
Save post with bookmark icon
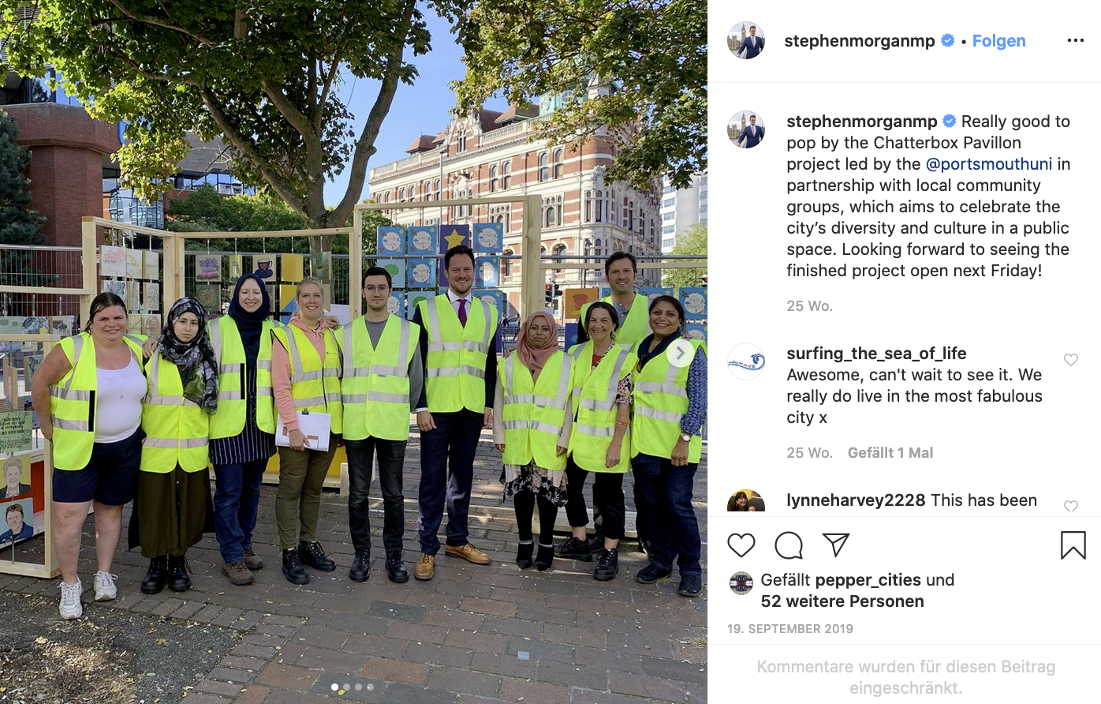1073,545
